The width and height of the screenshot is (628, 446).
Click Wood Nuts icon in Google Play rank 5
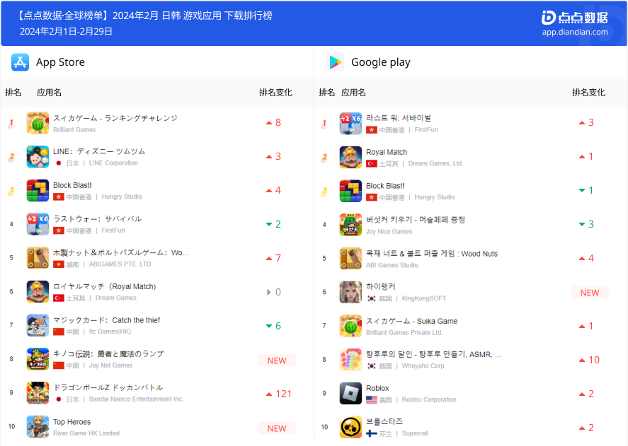[x=350, y=259]
